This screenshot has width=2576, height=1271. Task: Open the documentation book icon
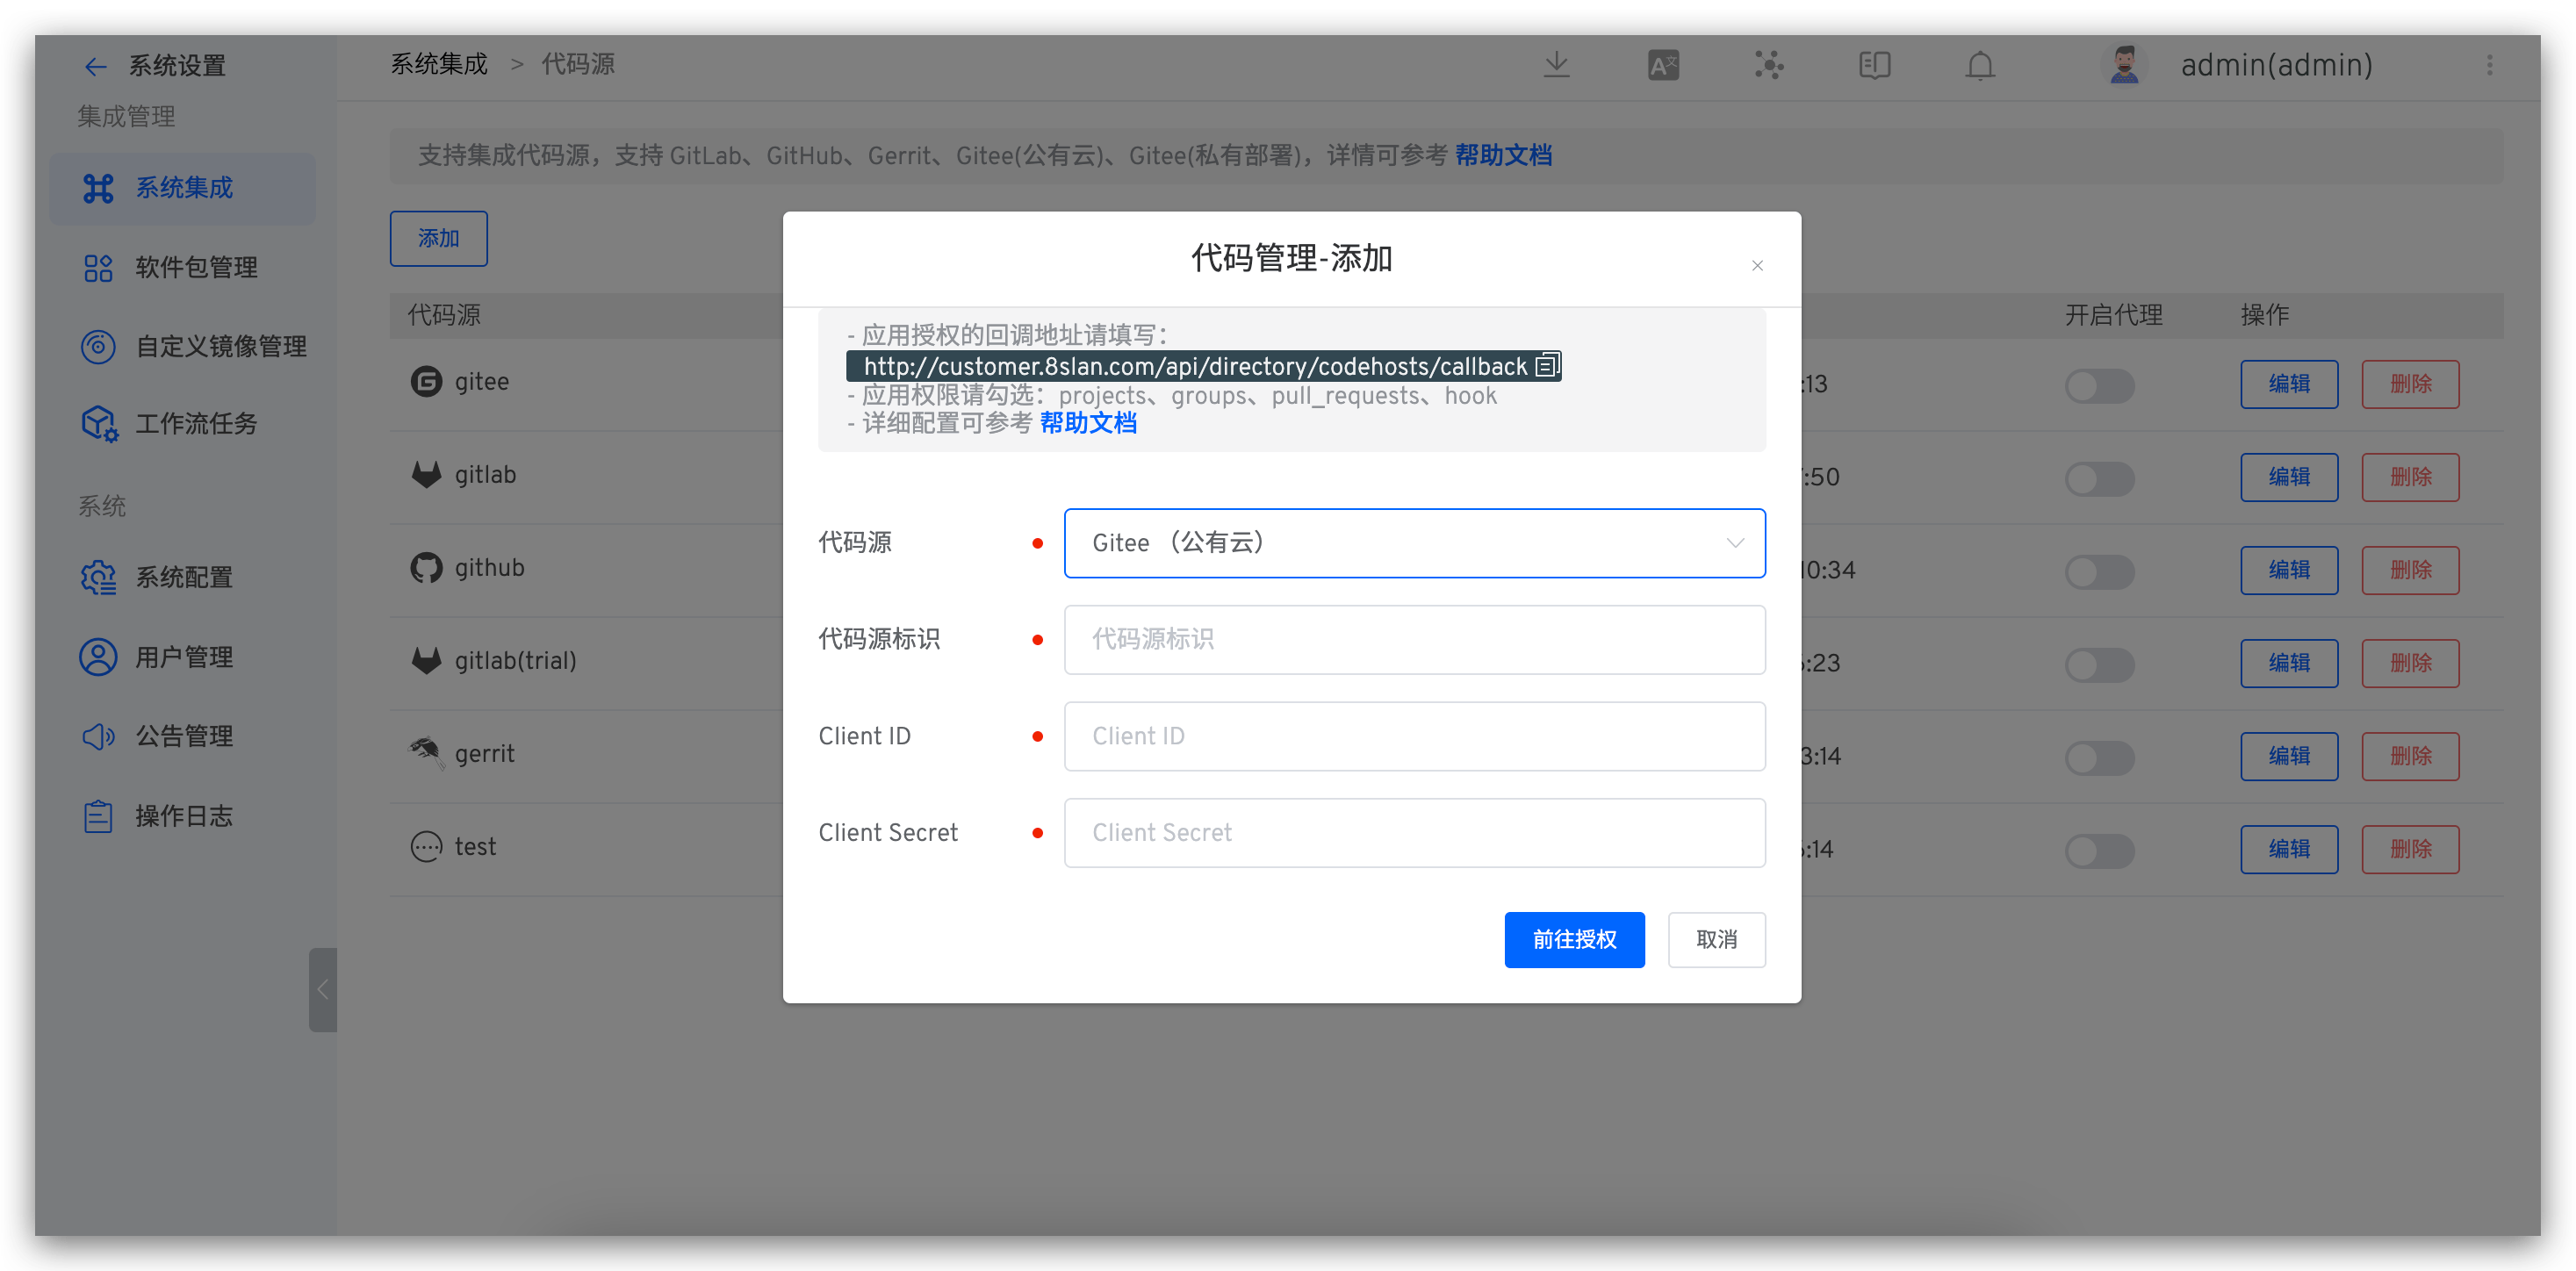click(1874, 66)
